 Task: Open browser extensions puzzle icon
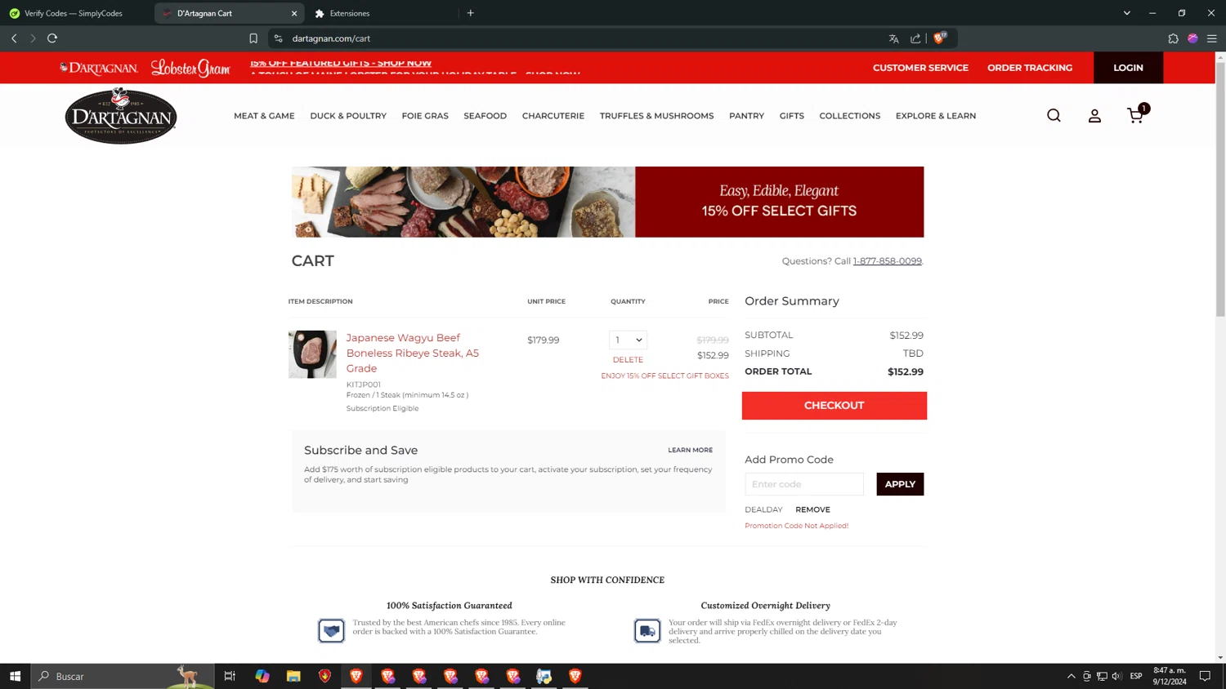[1173, 38]
